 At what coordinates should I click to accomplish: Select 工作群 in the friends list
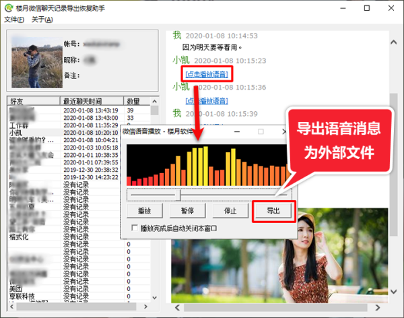(19, 125)
